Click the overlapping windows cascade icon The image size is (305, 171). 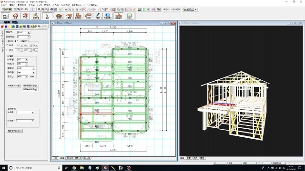(x=119, y=9)
